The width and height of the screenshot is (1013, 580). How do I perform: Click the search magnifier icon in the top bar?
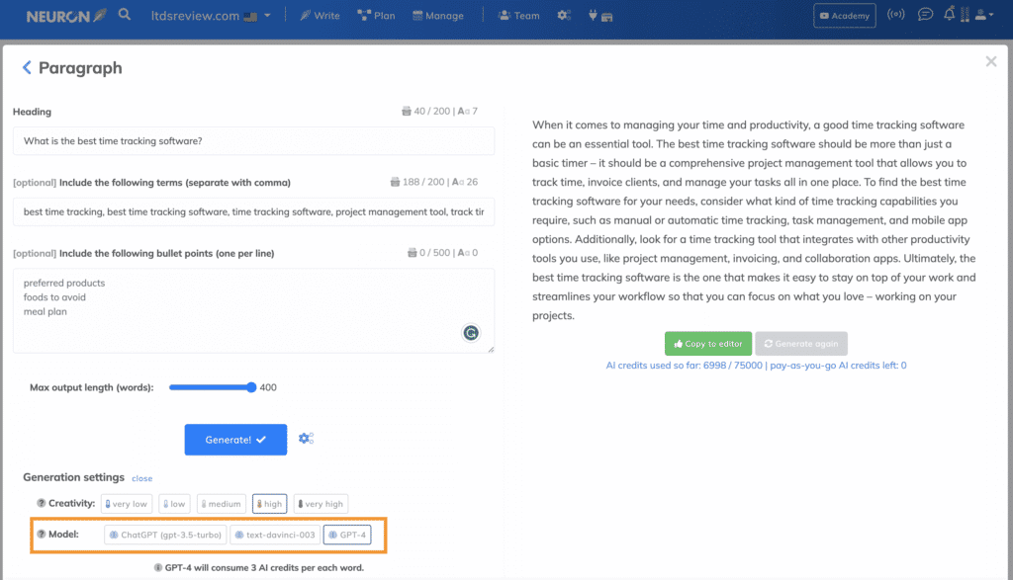pos(125,15)
